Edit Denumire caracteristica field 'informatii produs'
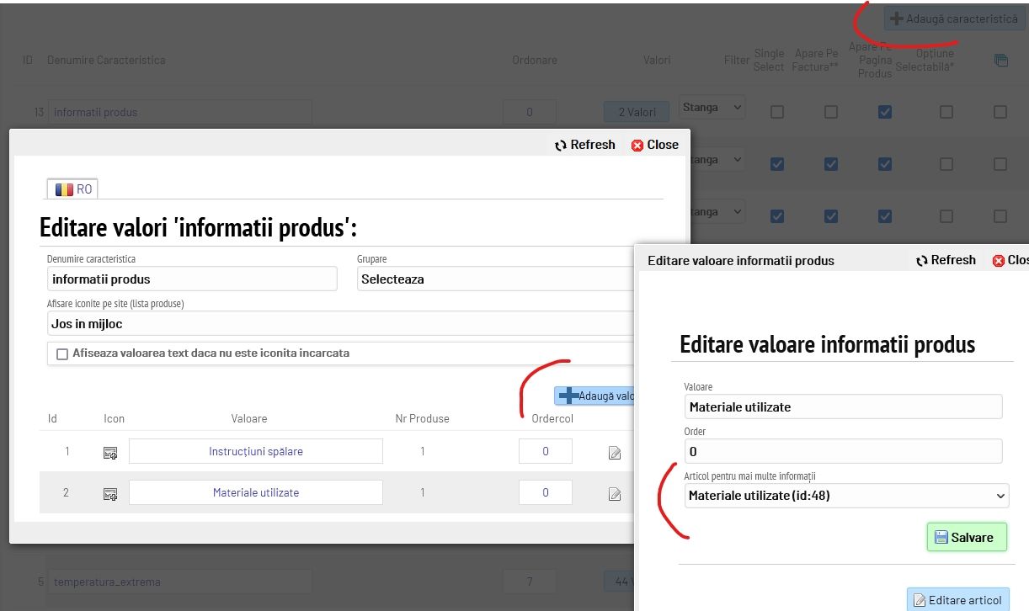This screenshot has height=611, width=1029. (x=192, y=279)
